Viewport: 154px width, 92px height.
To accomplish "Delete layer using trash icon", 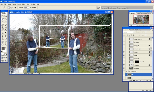I will pos(150,80).
